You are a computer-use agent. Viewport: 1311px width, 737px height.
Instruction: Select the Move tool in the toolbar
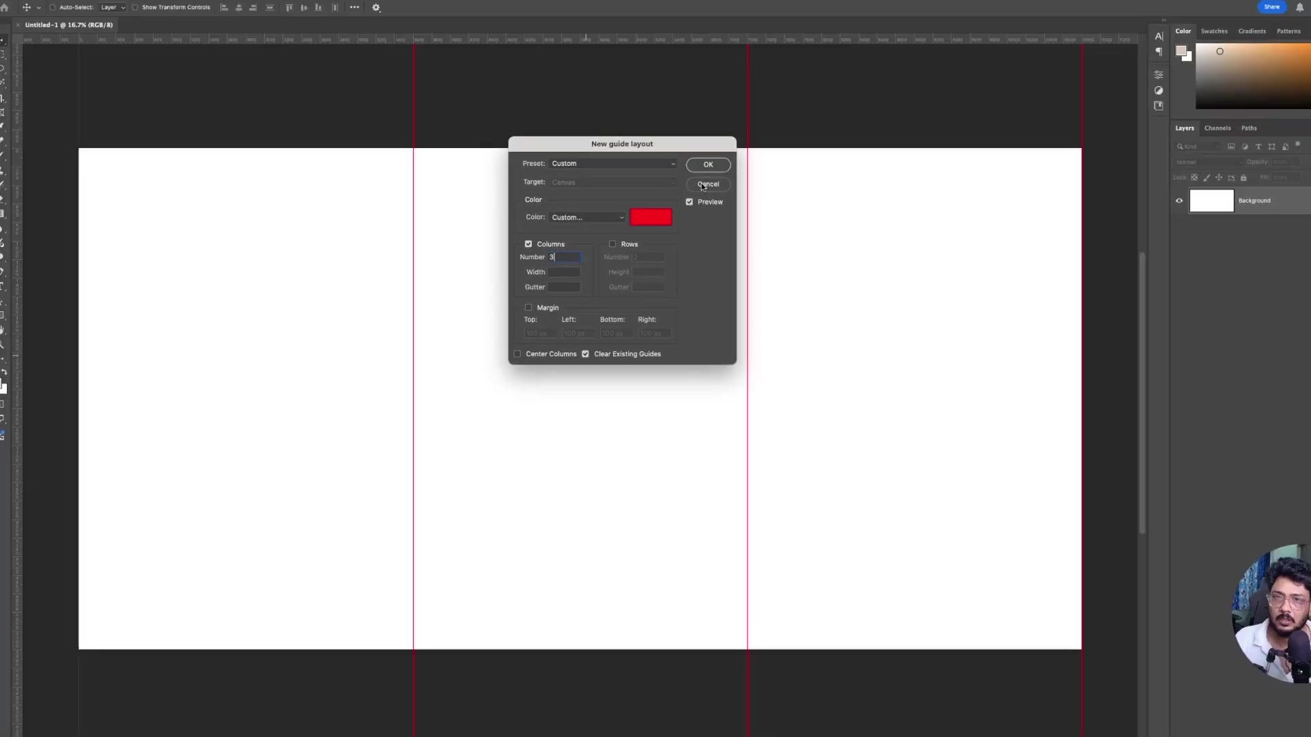(4, 41)
